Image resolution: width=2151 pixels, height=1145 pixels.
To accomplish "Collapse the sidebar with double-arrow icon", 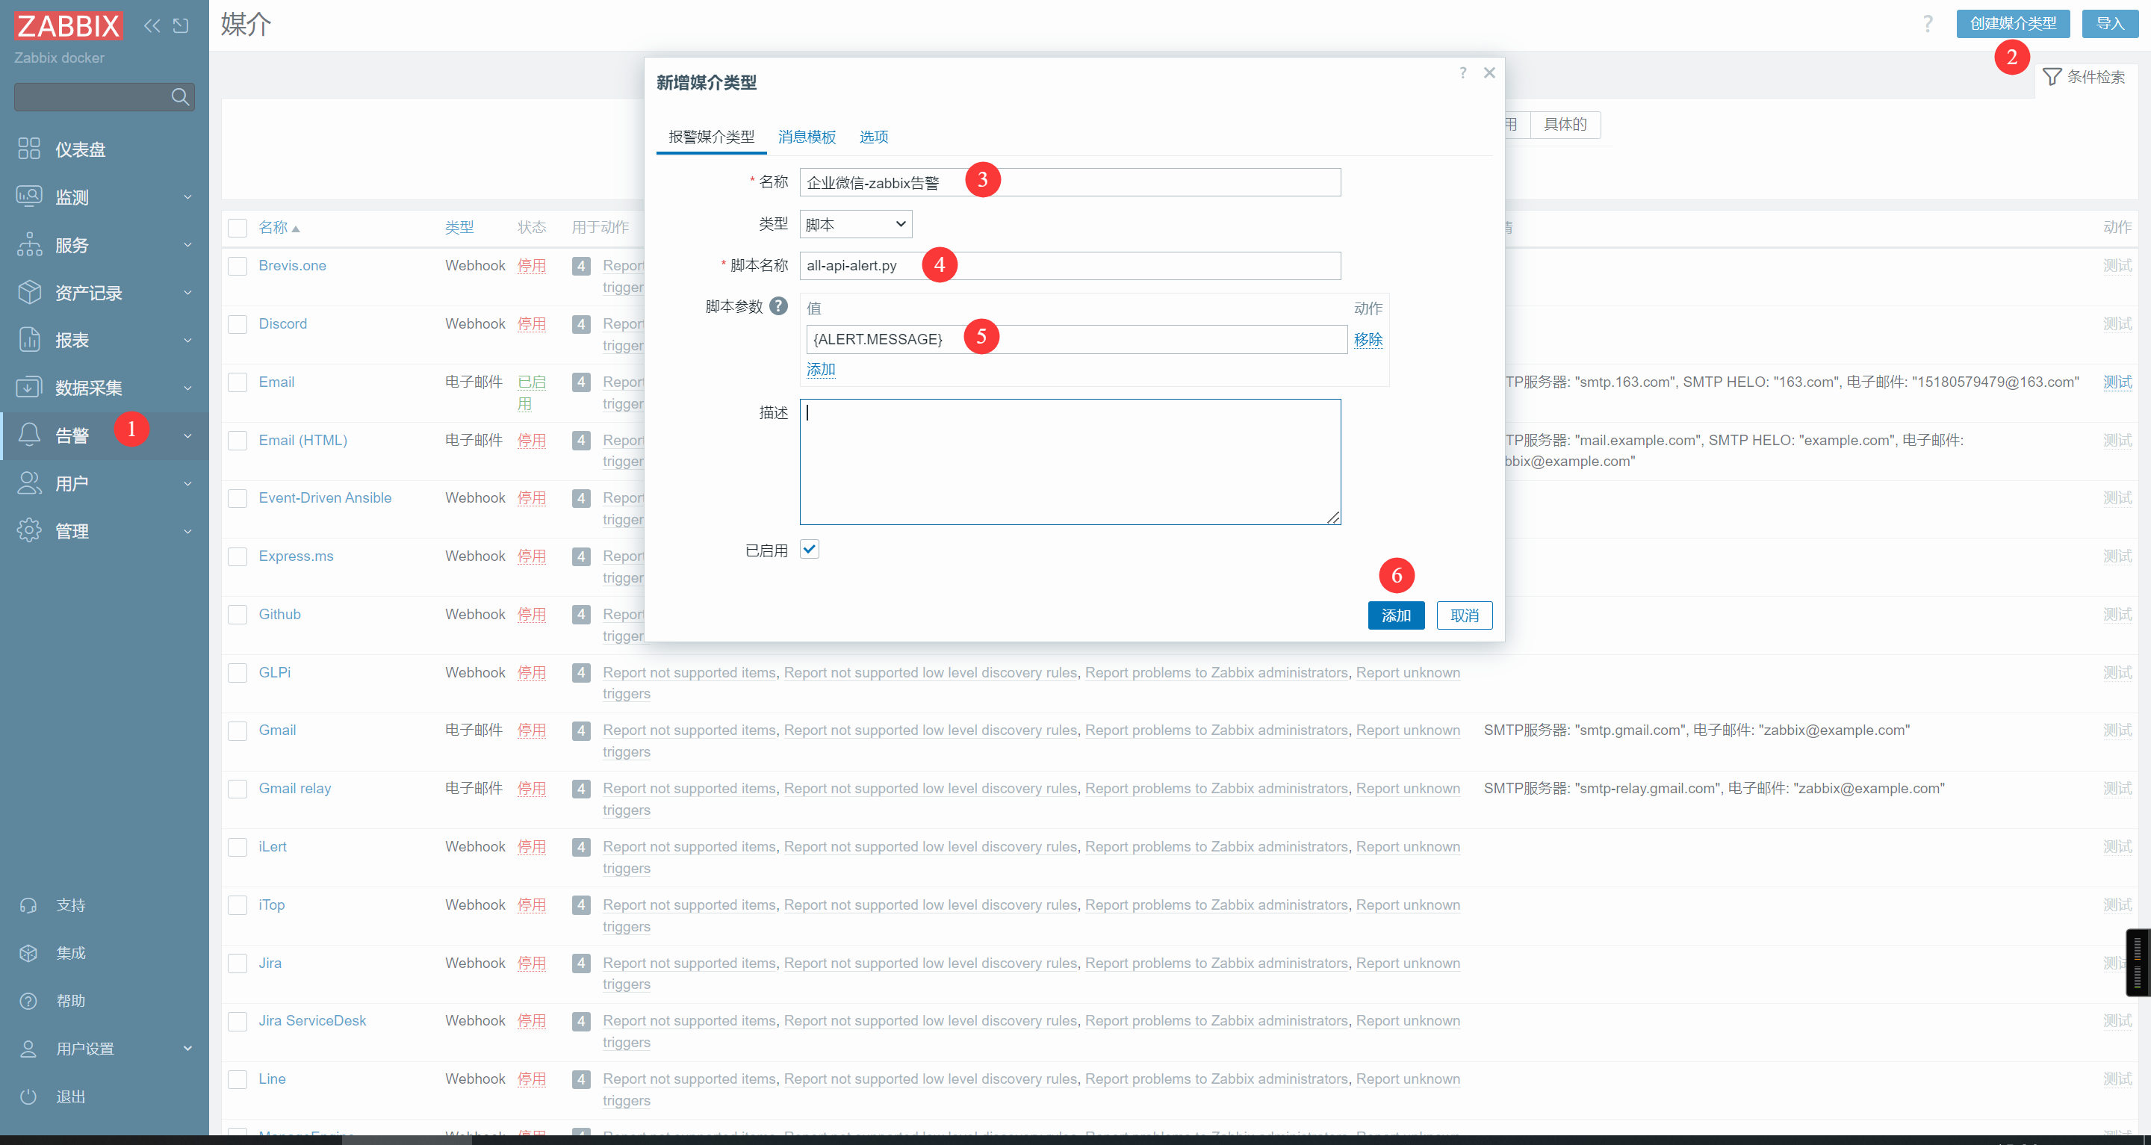I will tap(151, 26).
